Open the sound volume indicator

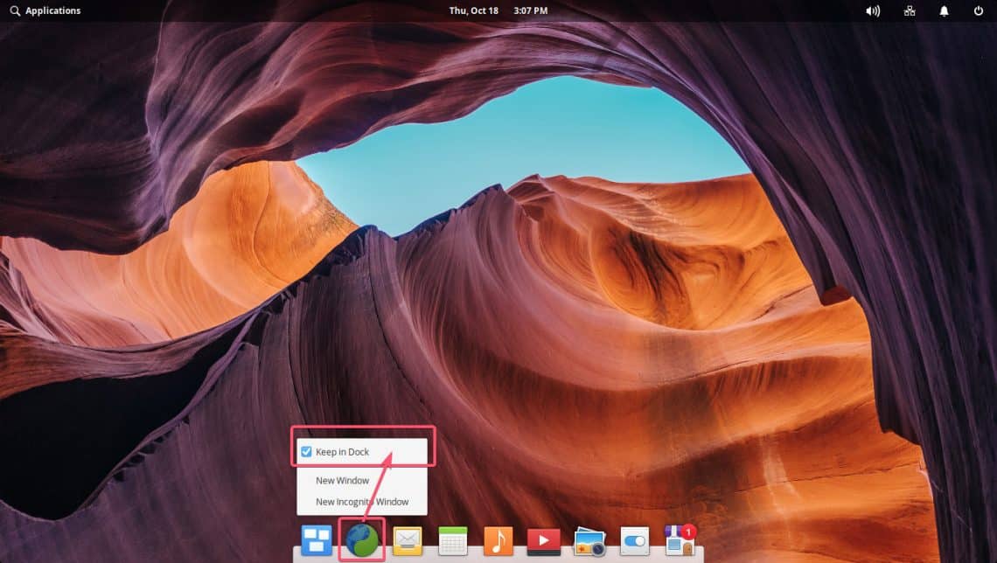pos(873,10)
